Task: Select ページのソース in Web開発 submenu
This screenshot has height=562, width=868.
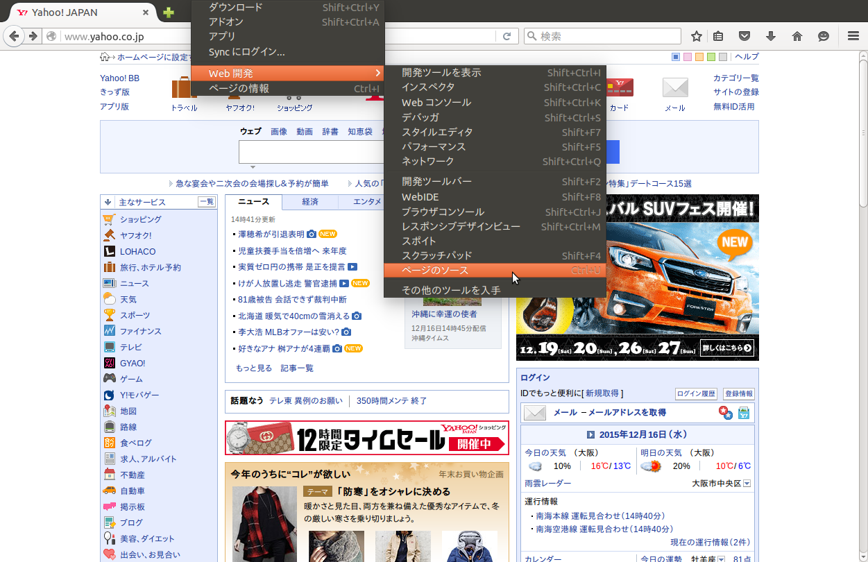Action: point(495,270)
